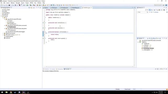Click the New wizard toolbar icon
The image size is (168, 94).
tap(2, 5)
